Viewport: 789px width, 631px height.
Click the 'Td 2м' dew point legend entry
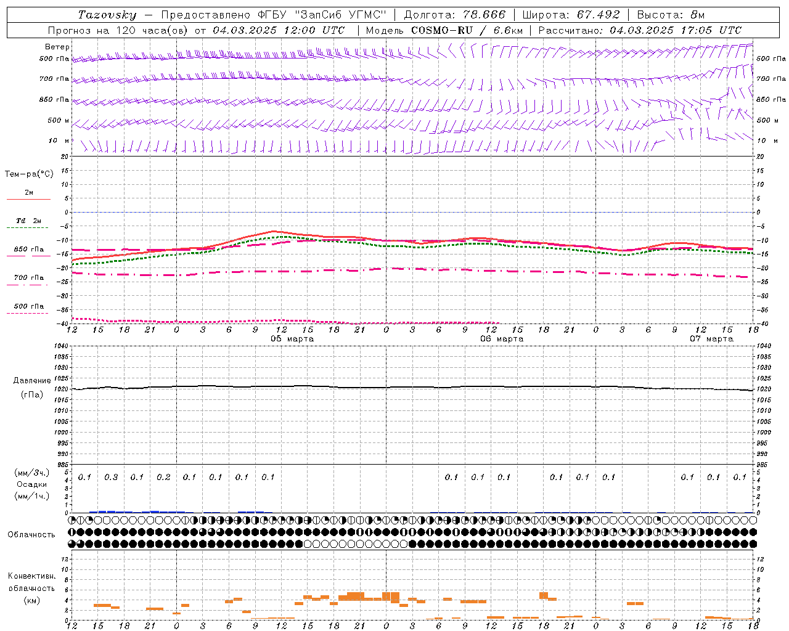(28, 221)
